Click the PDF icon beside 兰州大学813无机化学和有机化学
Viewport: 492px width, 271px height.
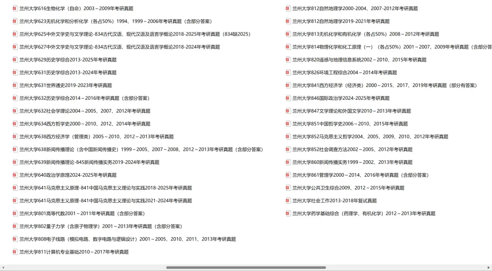point(288,34)
